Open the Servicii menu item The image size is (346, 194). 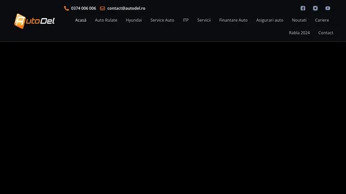(x=204, y=20)
